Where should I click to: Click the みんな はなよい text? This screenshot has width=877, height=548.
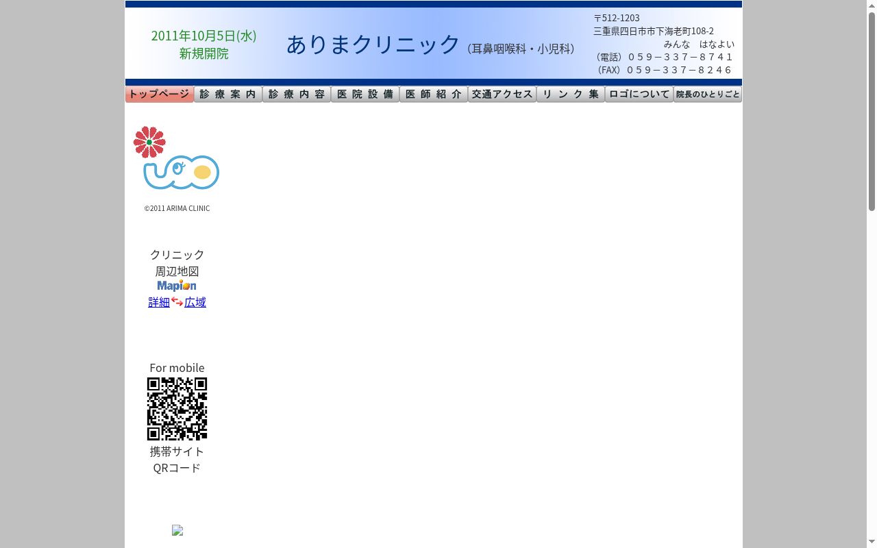(x=699, y=44)
